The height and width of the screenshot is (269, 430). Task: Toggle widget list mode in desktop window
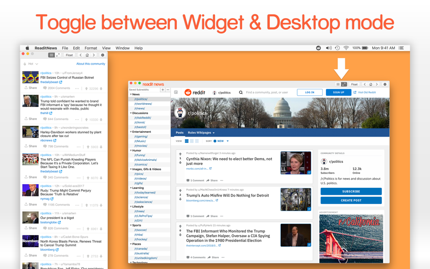[x=338, y=84]
